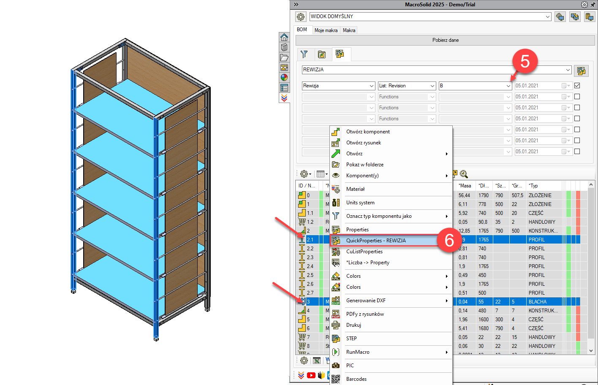Click the first monitor-gear view icon
This screenshot has width=598, height=385.
point(560,16)
